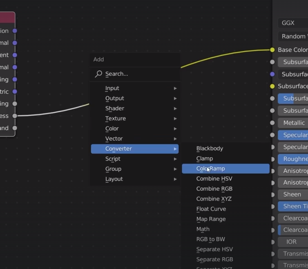Screen dimensions: 308x269
Task: Adjust the Sheen Tint slider
Action: click(293, 206)
